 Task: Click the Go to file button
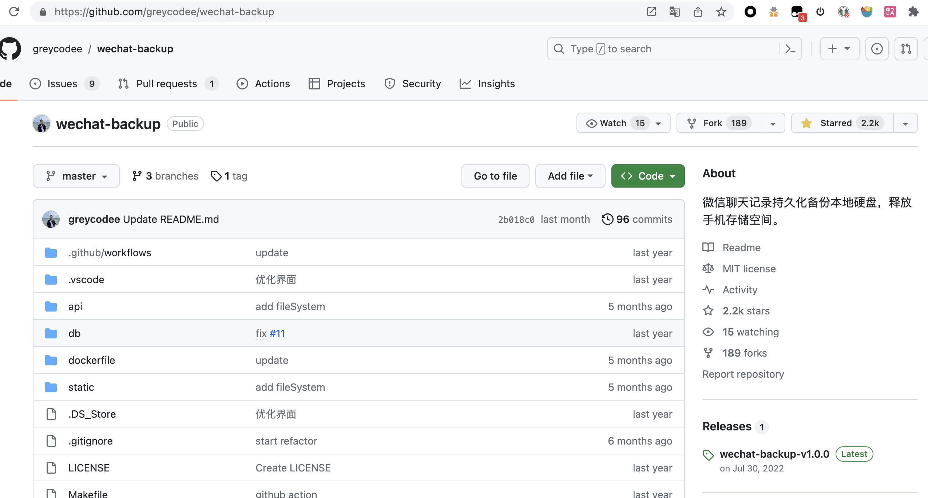pos(495,176)
